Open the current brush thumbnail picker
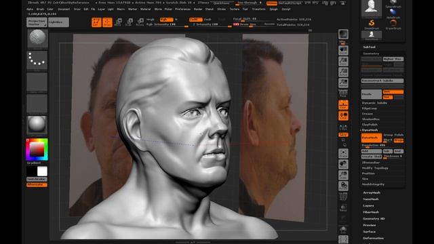 [x=37, y=38]
